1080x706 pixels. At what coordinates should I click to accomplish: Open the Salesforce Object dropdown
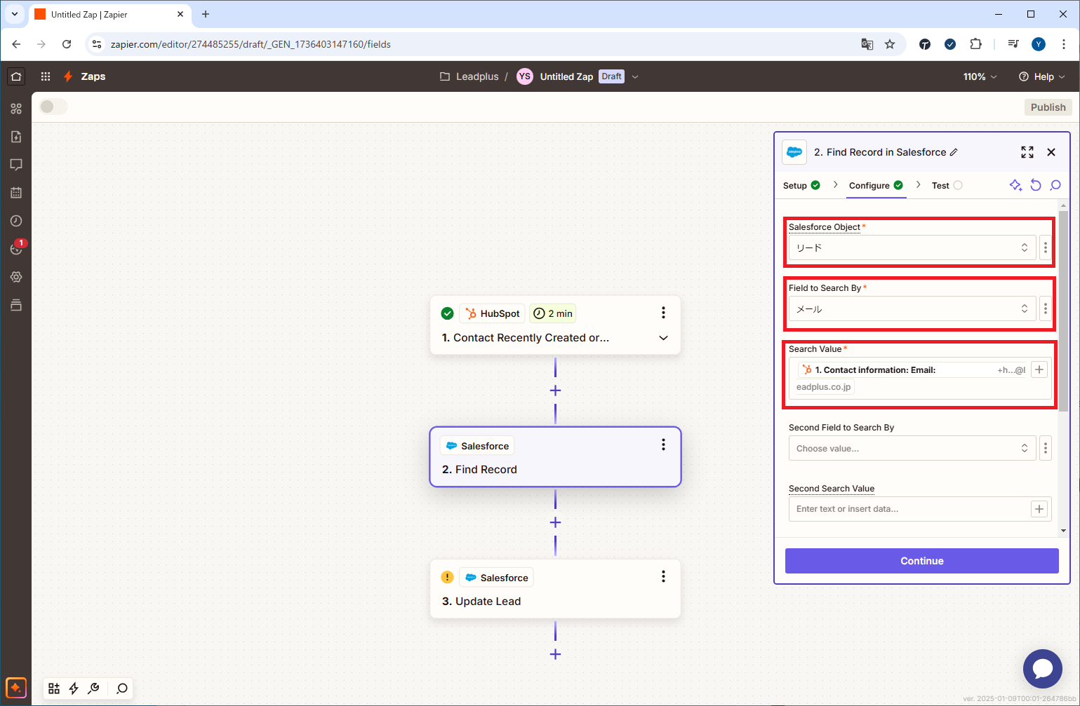(x=912, y=247)
